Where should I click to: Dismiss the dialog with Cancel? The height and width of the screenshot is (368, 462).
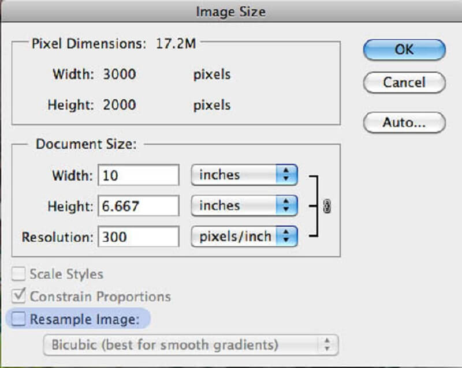click(404, 82)
